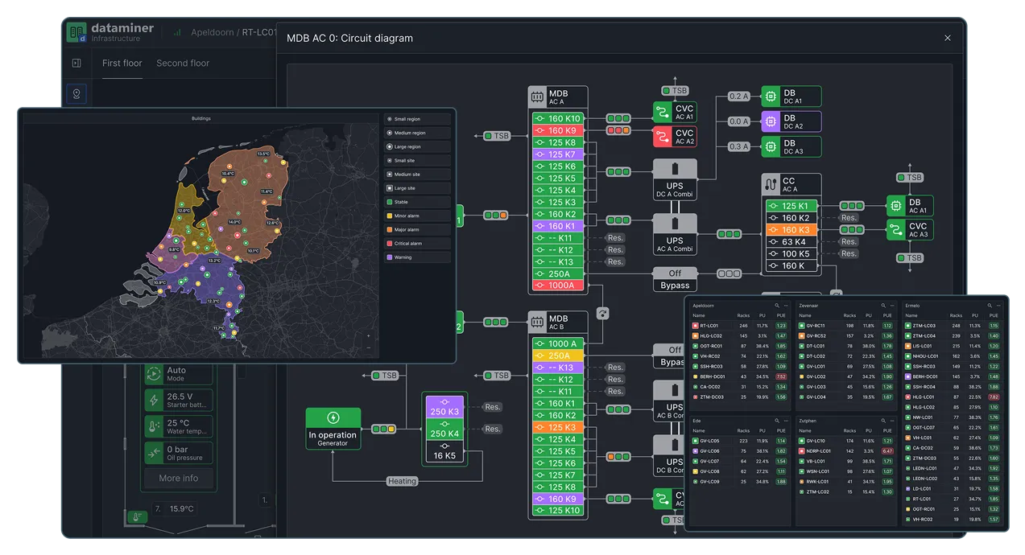The width and height of the screenshot is (1025, 555).
Task: Click the Apeldoorn breadcrumb link
Action: click(213, 33)
